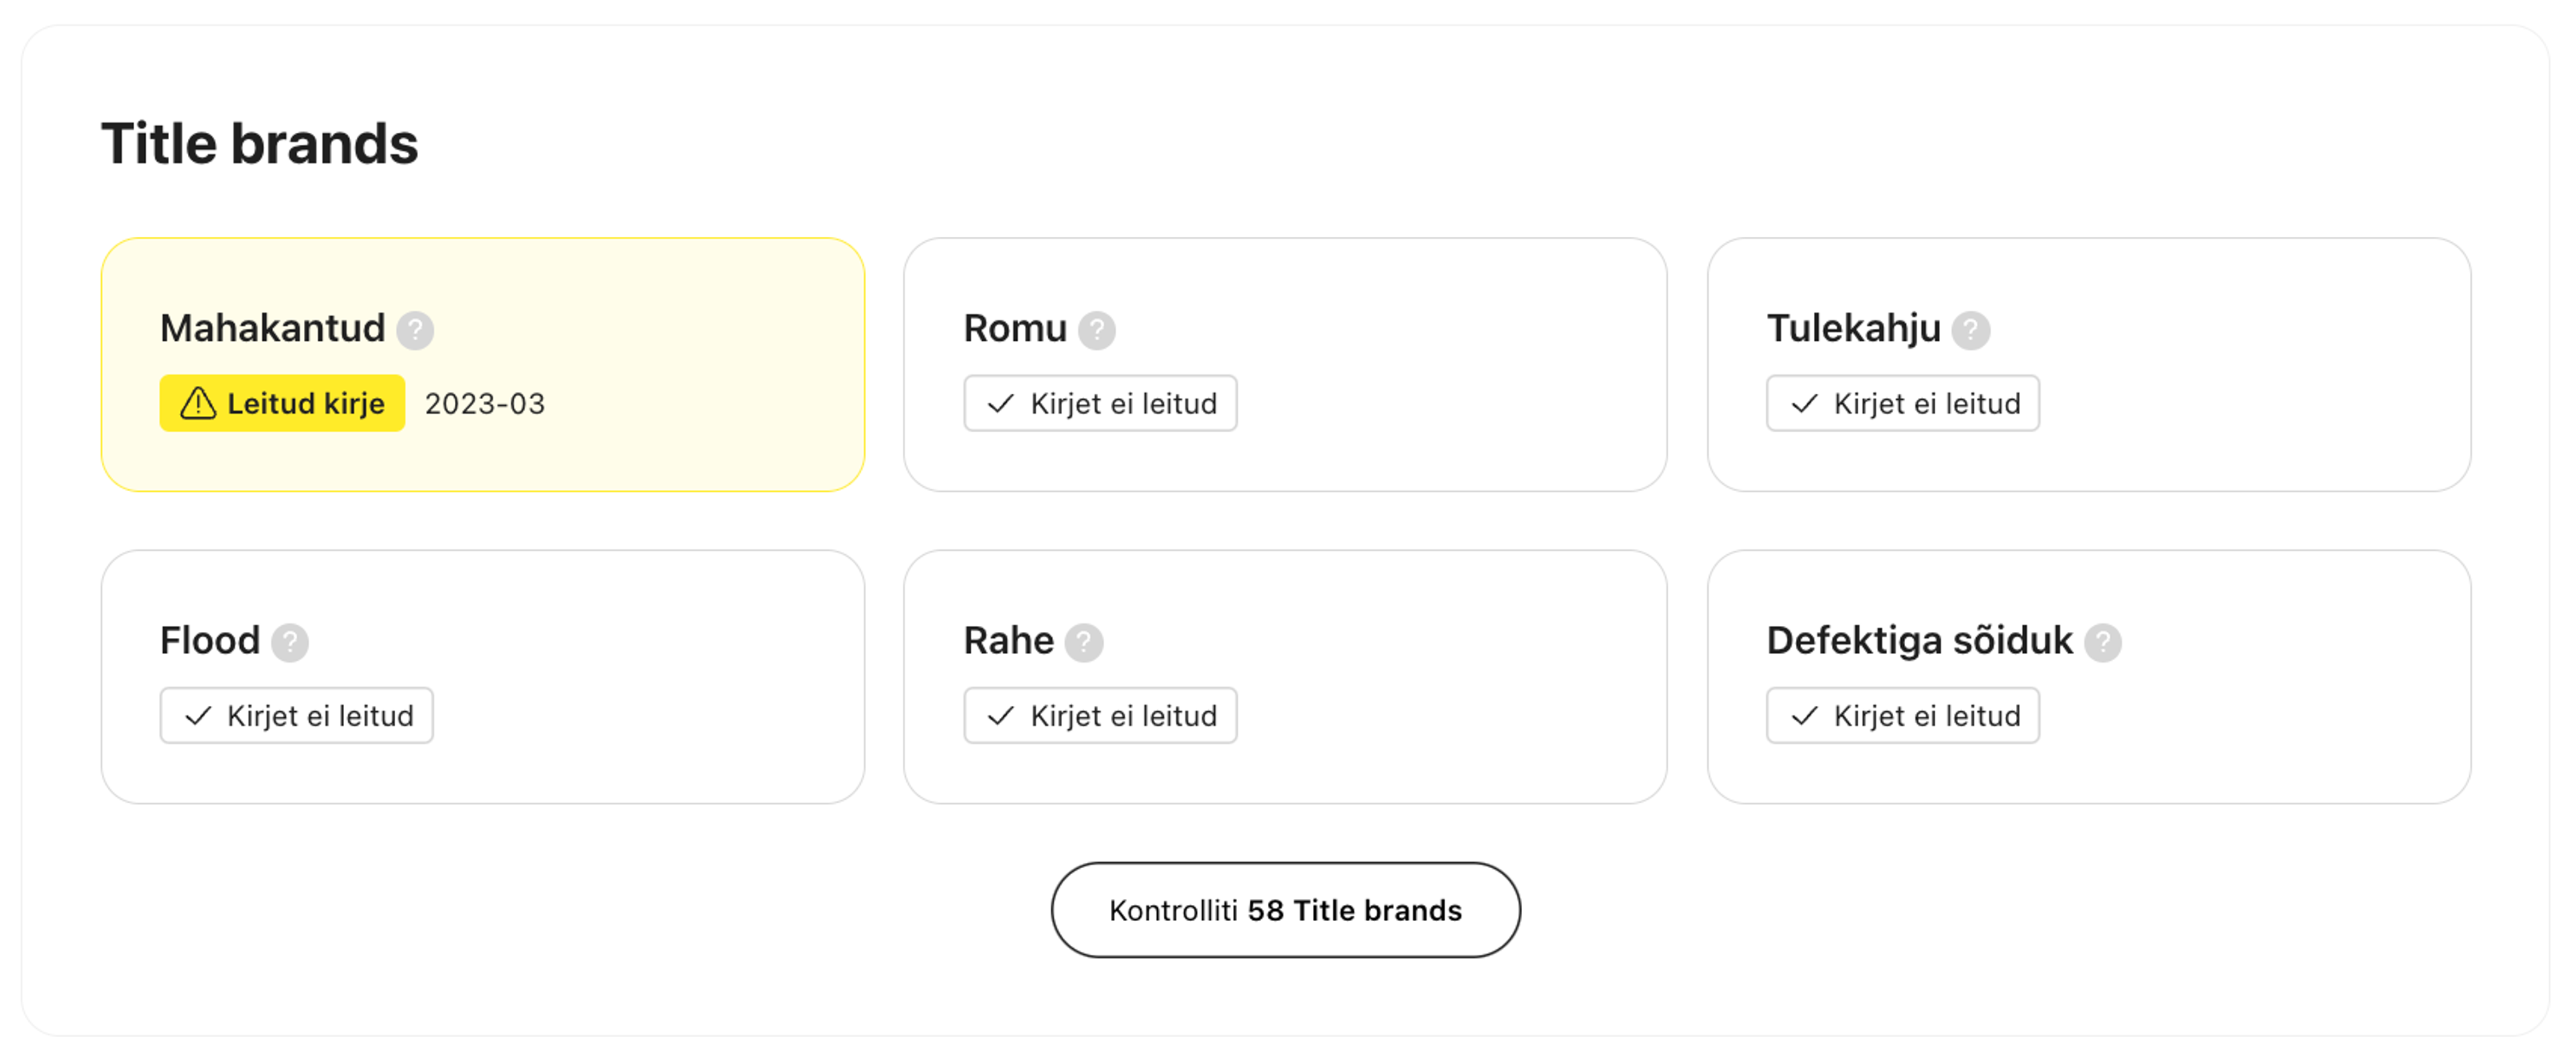Click Kirjet ei leitud badge under Rahe

click(1100, 716)
